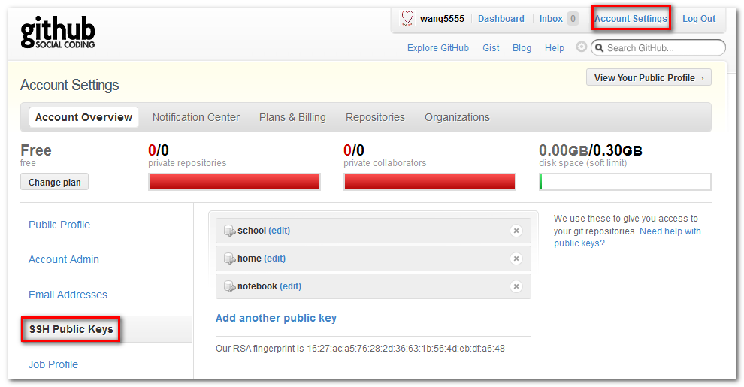
Task: Delete the school SSH key with the x icon
Action: pos(516,231)
